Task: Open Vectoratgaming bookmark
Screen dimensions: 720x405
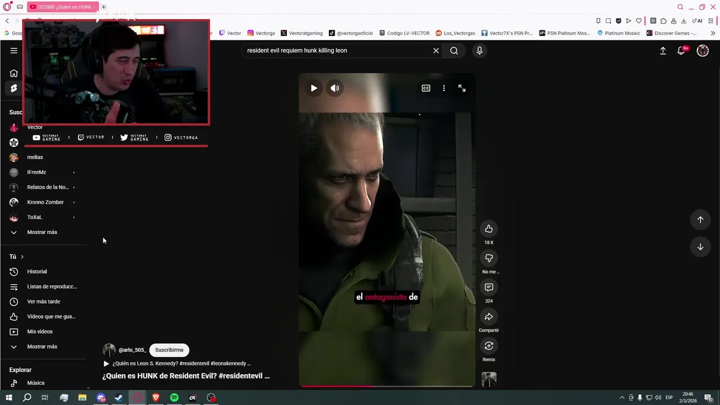Action: point(302,33)
